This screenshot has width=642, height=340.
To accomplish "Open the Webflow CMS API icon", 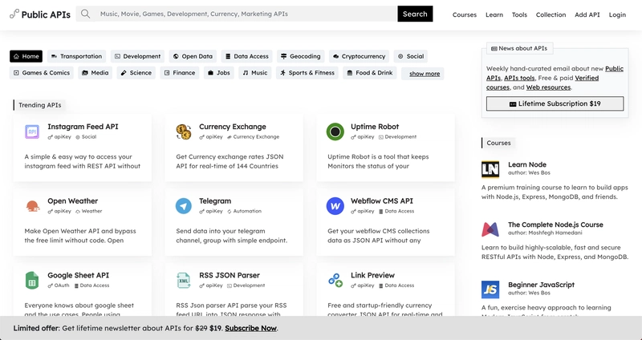I will (x=335, y=206).
